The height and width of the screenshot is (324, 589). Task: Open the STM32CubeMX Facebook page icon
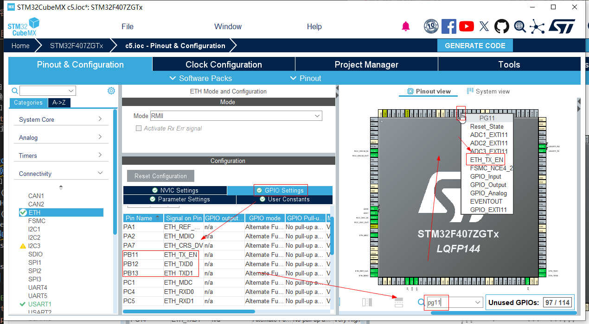pyautogui.click(x=448, y=26)
